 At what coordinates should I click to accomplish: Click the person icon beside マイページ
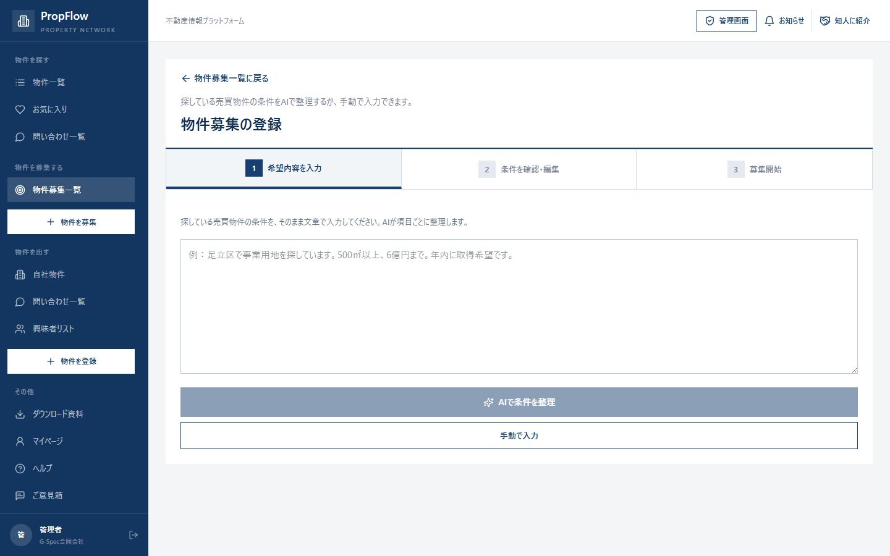(20, 441)
